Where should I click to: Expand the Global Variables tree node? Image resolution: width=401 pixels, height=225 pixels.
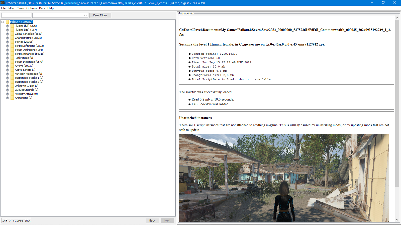pyautogui.click(x=7, y=34)
